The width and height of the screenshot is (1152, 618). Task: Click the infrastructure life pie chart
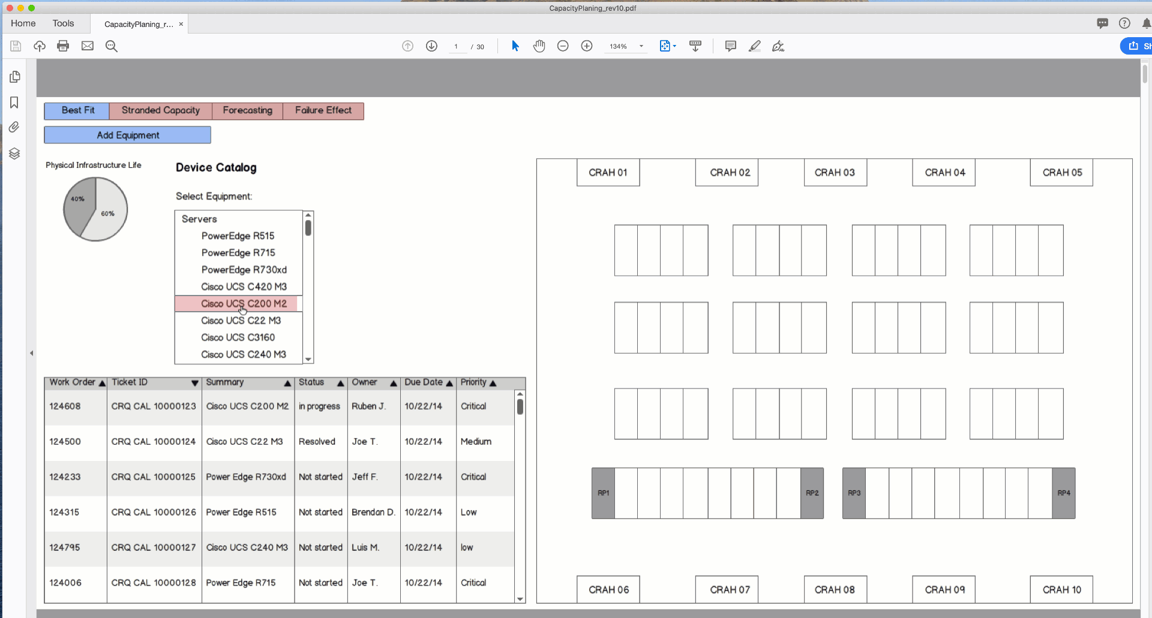tap(95, 209)
